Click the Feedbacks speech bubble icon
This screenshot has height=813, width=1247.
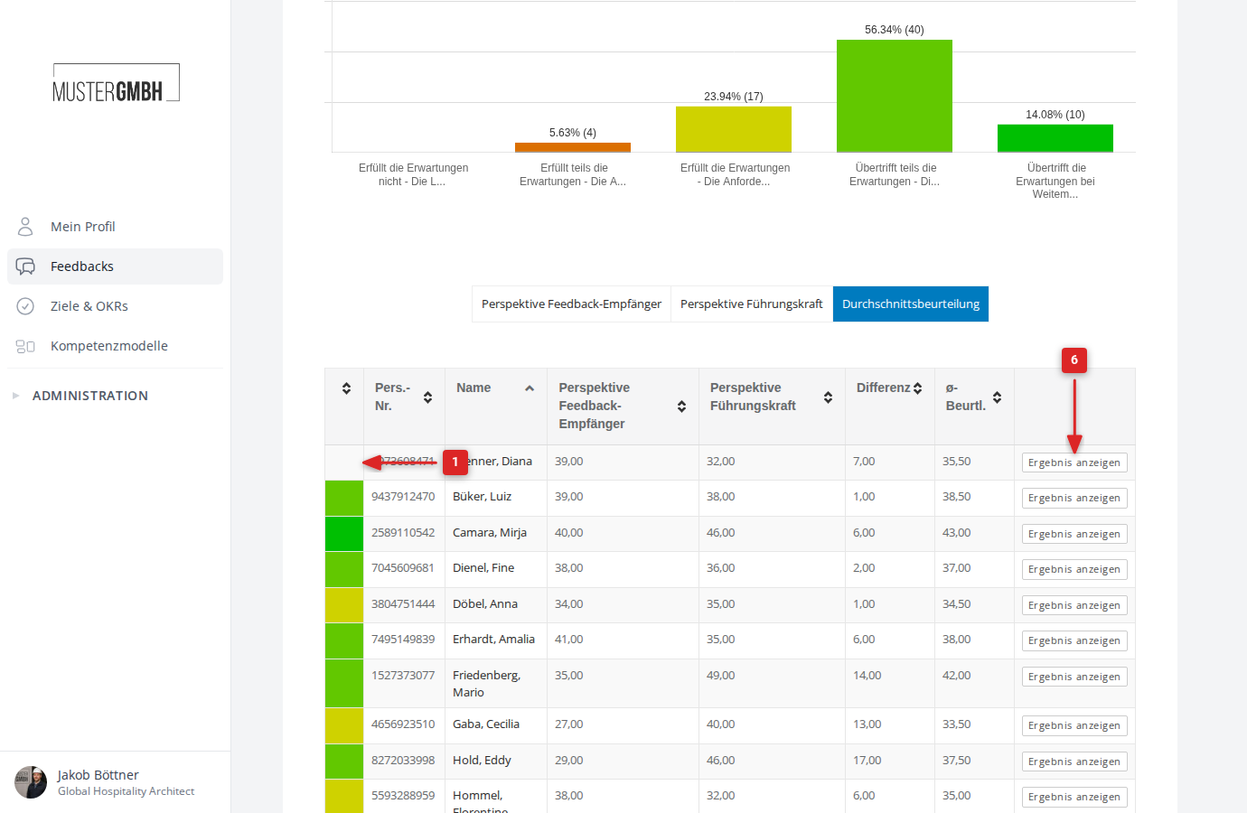[25, 266]
